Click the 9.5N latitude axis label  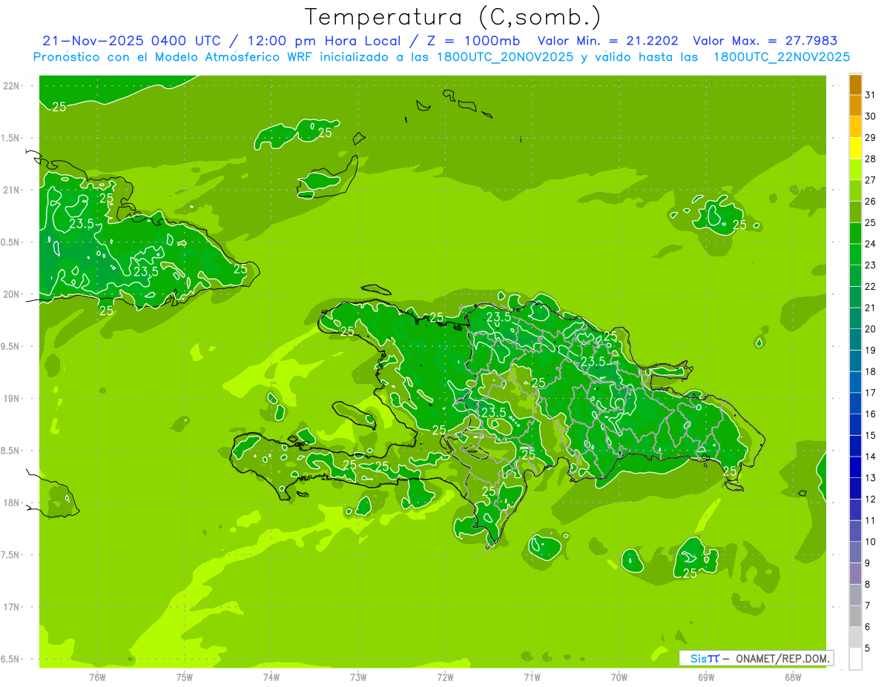pyautogui.click(x=11, y=346)
